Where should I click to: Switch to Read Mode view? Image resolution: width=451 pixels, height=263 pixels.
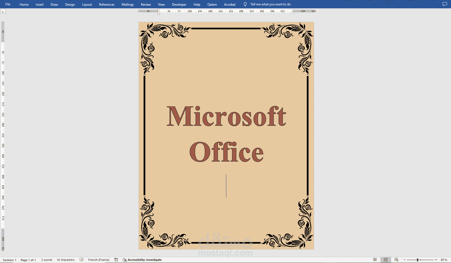coord(375,260)
